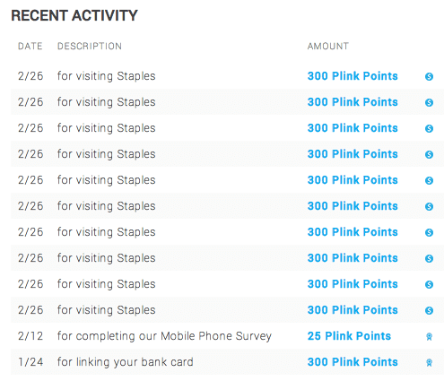This screenshot has height=381, width=444.
Task: Click the dollar coin icon in the eighth Staples row
Action: coord(429,258)
